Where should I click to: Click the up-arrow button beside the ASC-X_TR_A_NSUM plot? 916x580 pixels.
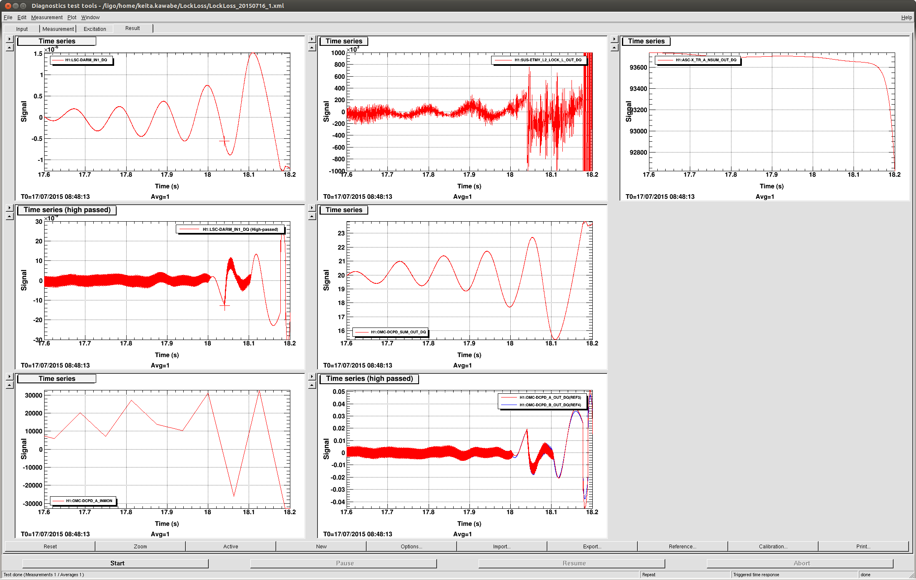[614, 47]
